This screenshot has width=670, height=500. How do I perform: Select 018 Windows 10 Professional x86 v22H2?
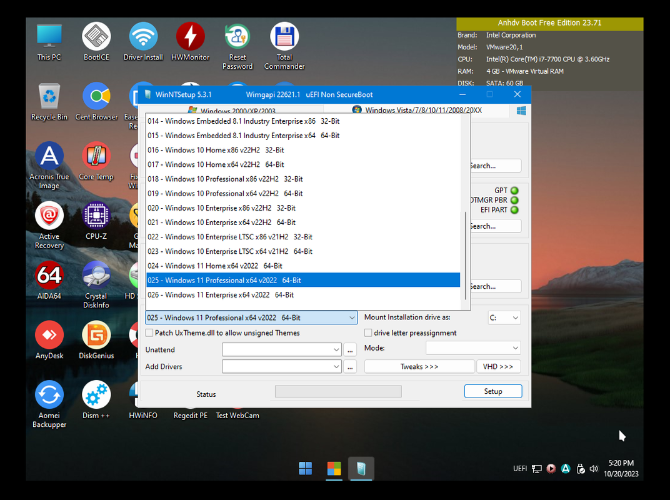[303, 179]
